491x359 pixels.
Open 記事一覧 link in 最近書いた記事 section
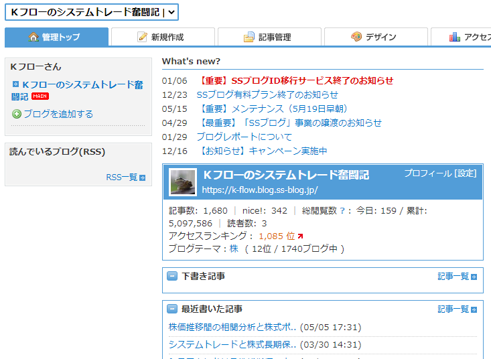tap(453, 309)
